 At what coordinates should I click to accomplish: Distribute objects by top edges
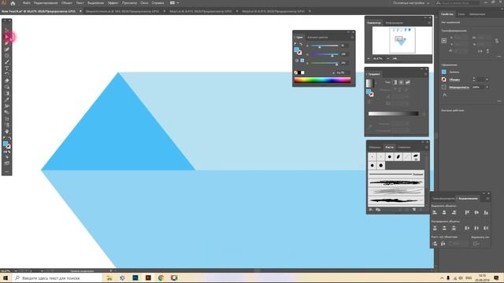click(x=435, y=228)
